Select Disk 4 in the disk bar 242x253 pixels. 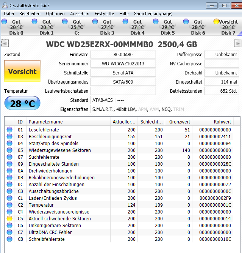(137, 27)
